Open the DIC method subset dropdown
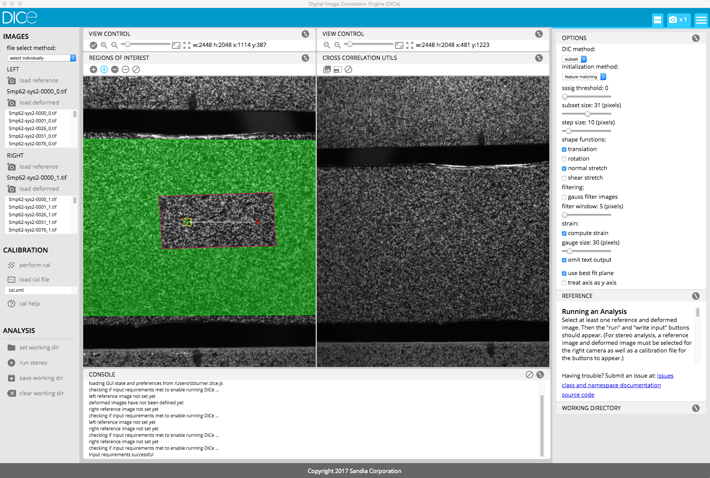The width and height of the screenshot is (710, 478). coord(574,59)
